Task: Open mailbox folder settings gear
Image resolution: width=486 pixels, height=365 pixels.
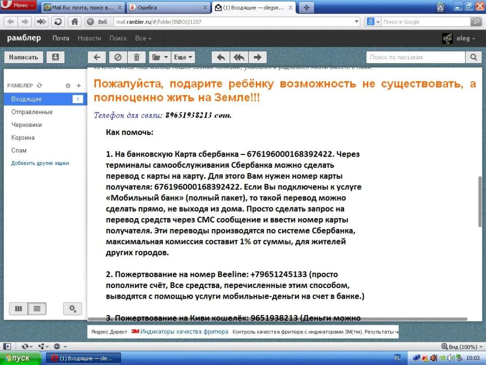Action: click(x=68, y=86)
